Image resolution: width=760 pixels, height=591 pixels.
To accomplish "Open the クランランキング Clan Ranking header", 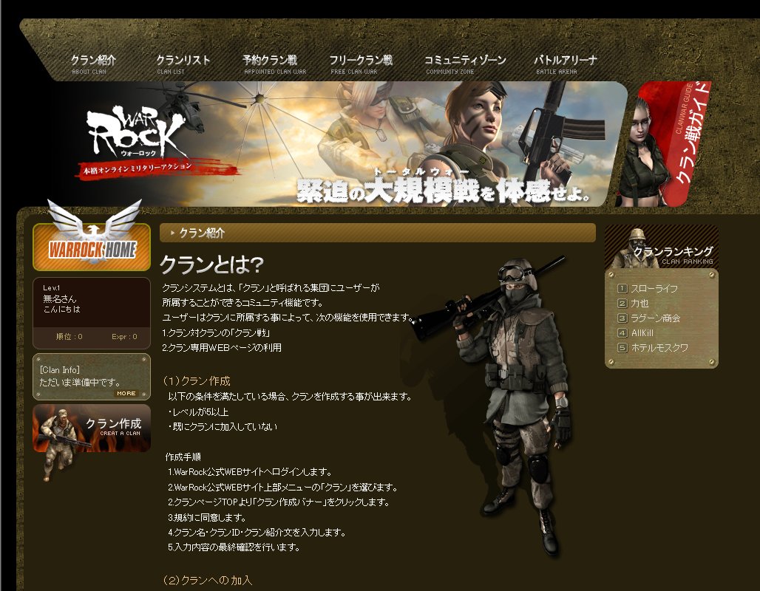I will 662,247.
